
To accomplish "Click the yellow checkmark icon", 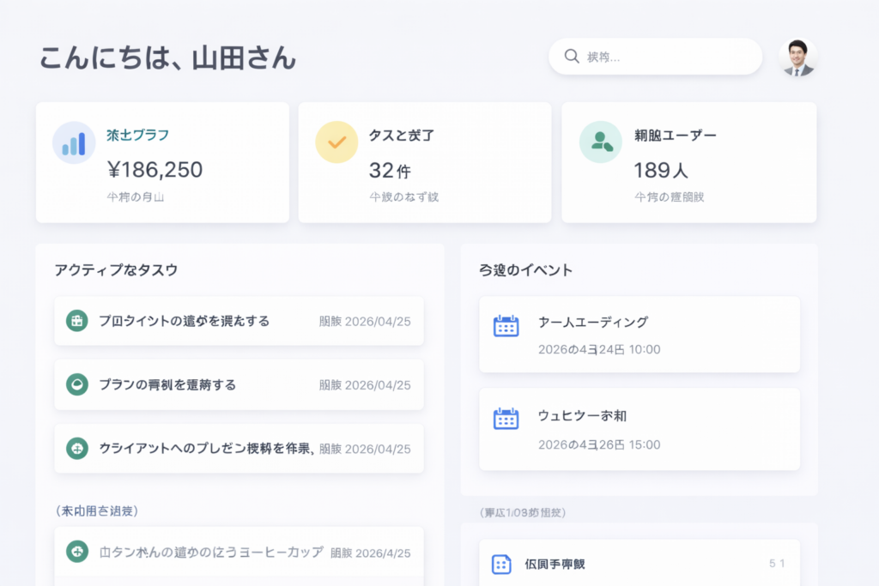I will pyautogui.click(x=336, y=142).
